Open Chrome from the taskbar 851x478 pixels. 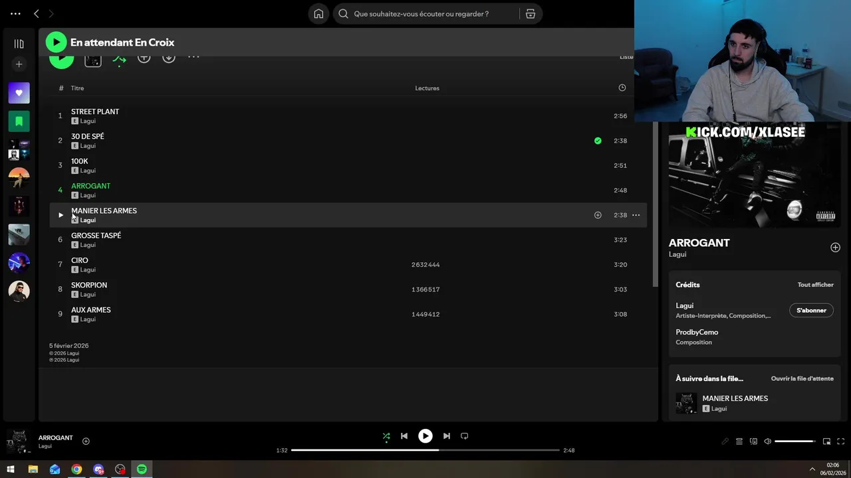point(76,469)
